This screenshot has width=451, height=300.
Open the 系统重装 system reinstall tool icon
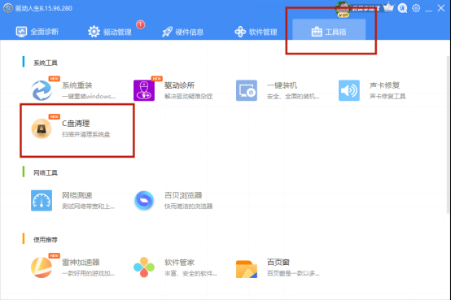pyautogui.click(x=42, y=90)
